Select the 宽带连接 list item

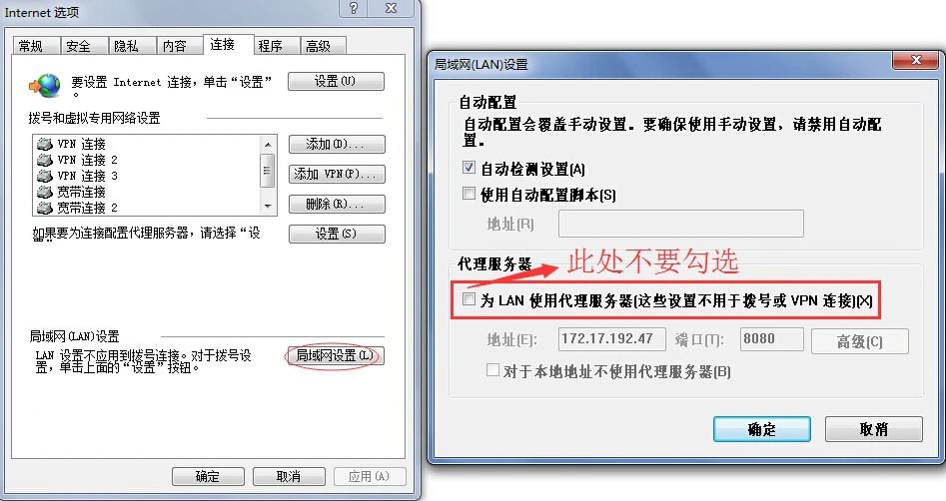tap(71, 192)
